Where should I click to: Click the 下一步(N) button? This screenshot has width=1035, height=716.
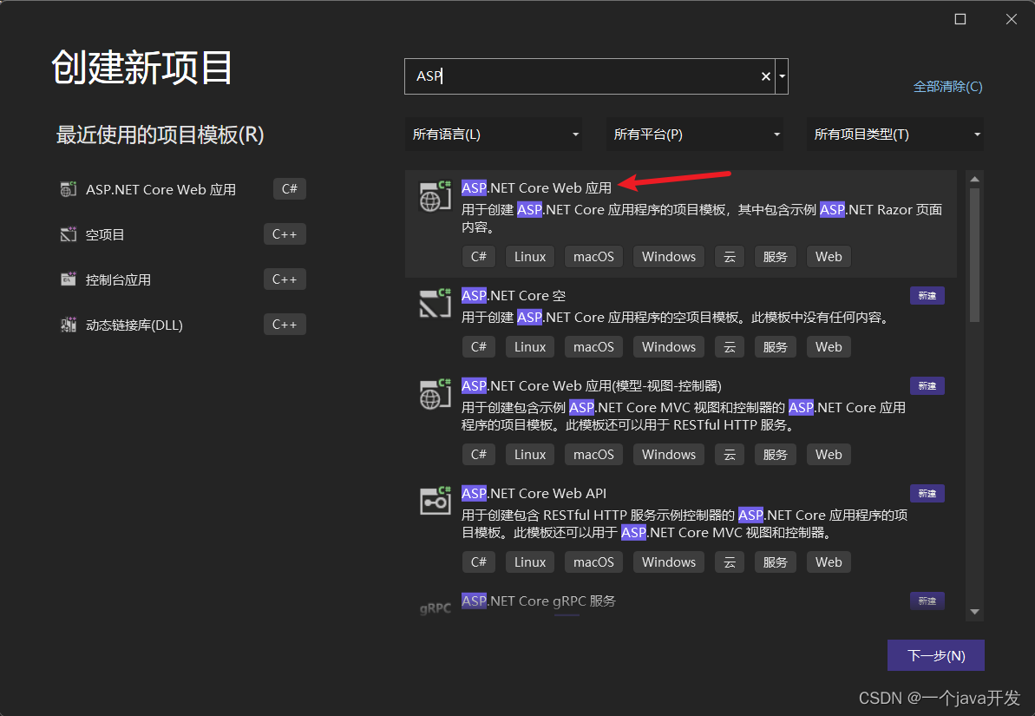click(x=935, y=655)
